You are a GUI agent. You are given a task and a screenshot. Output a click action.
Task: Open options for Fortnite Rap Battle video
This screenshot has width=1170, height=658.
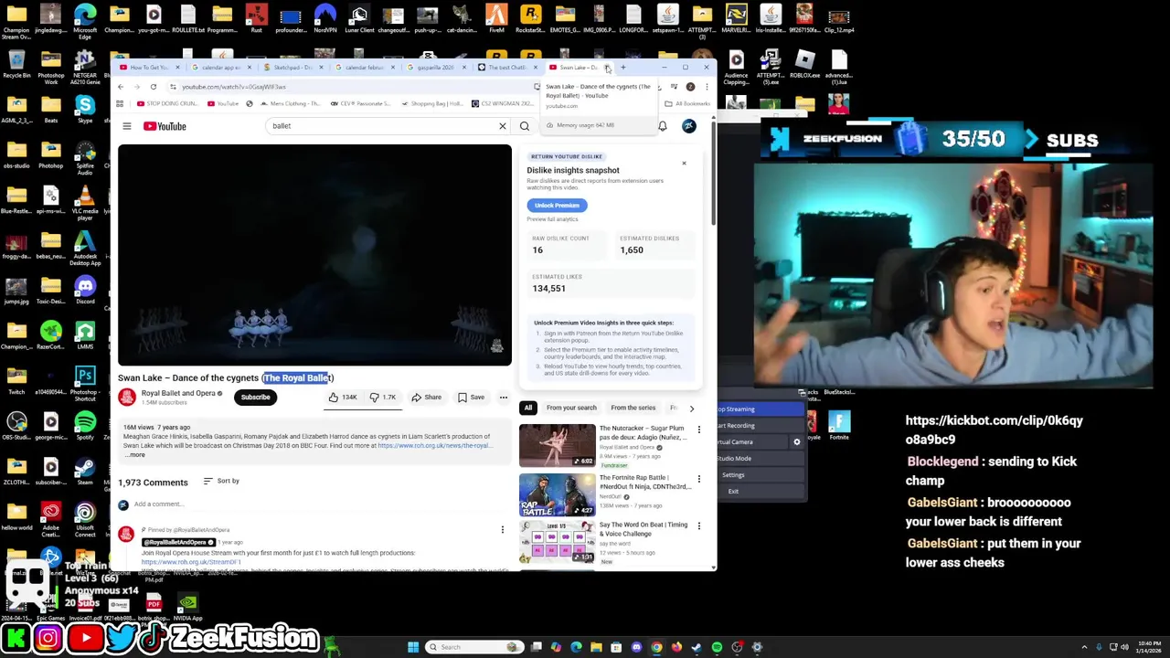699,479
